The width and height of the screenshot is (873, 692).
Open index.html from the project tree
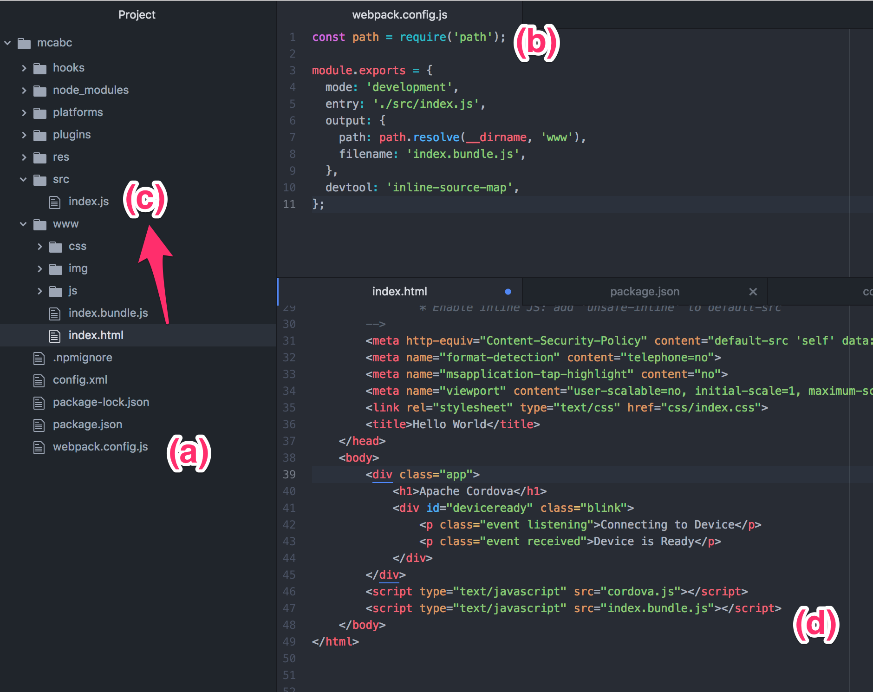pos(96,335)
